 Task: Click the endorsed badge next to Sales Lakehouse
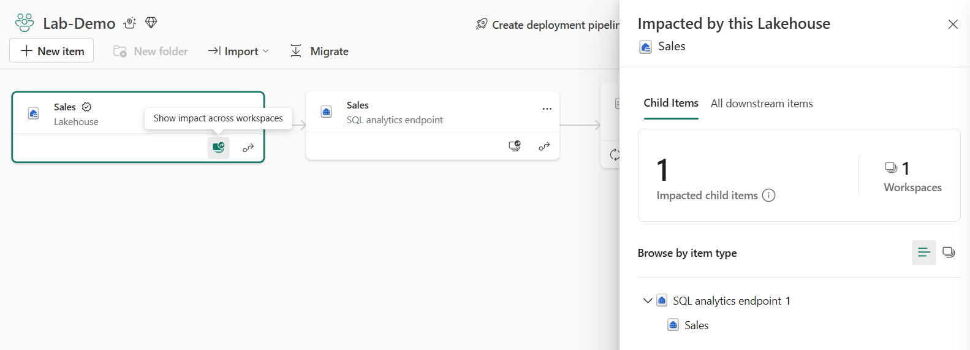point(87,107)
